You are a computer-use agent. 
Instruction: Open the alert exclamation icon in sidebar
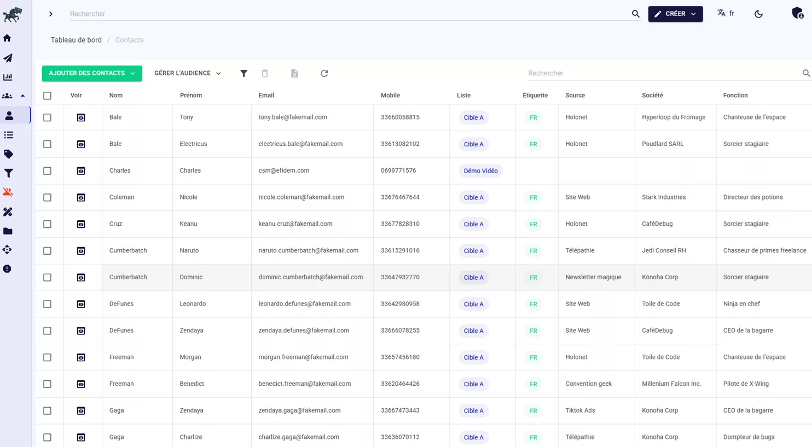coord(7,269)
